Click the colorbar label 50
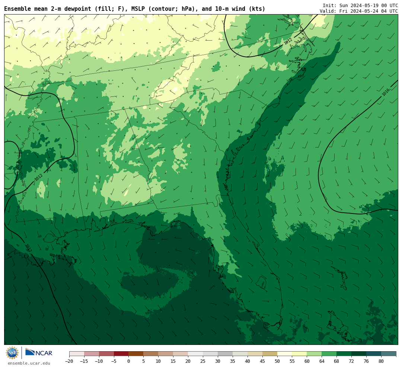The width and height of the screenshot is (402, 368). click(x=277, y=361)
